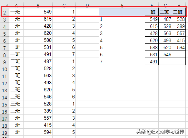Select cell C2 with value 1
This screenshot has height=138, width=188.
tap(64, 12)
